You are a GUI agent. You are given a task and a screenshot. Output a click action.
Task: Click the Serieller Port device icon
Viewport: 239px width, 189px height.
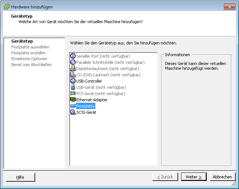pyautogui.click(x=73, y=56)
